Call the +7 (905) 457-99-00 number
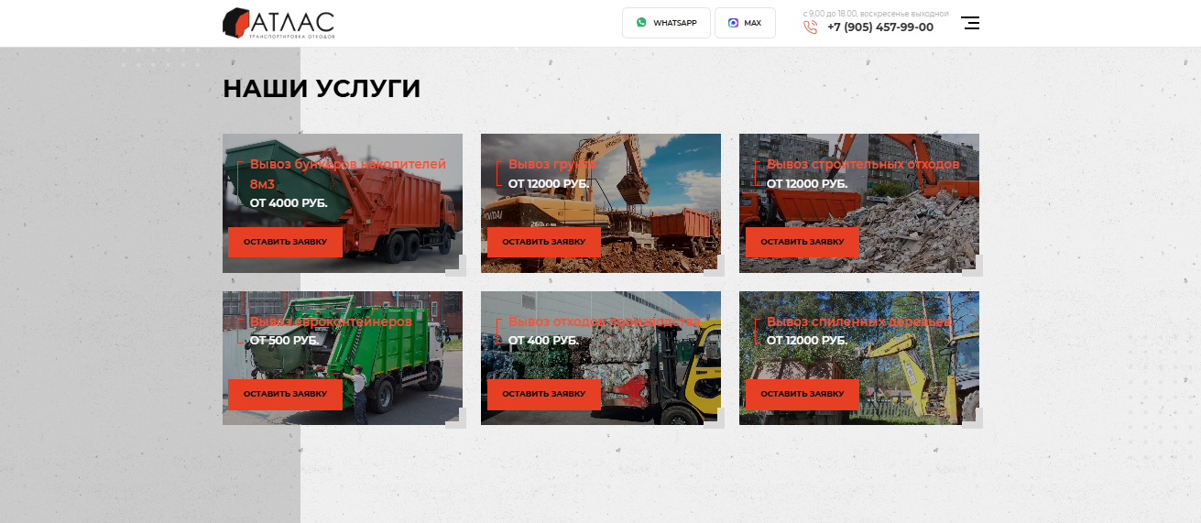1201x523 pixels. coord(880,27)
